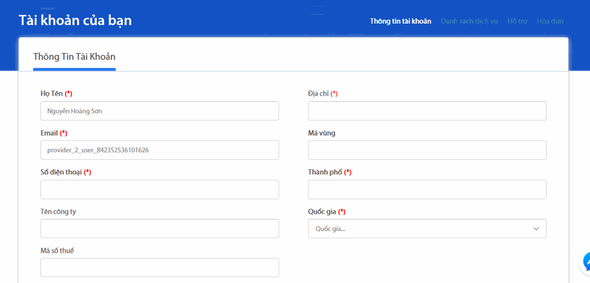
Task: Select the Mã vùng input field
Action: tap(427, 150)
